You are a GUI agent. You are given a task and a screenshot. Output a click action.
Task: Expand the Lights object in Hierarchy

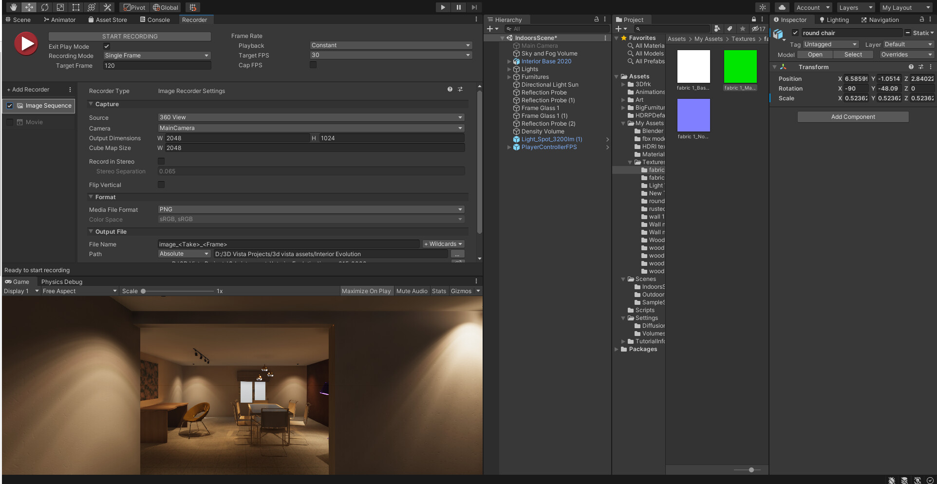pyautogui.click(x=509, y=69)
